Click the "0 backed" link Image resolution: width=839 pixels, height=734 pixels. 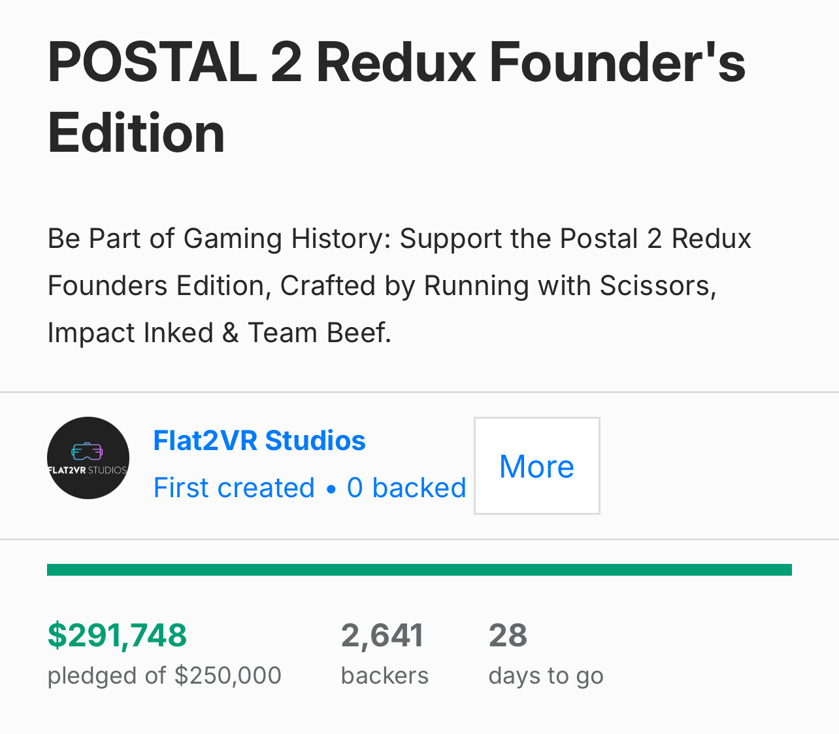[406, 488]
